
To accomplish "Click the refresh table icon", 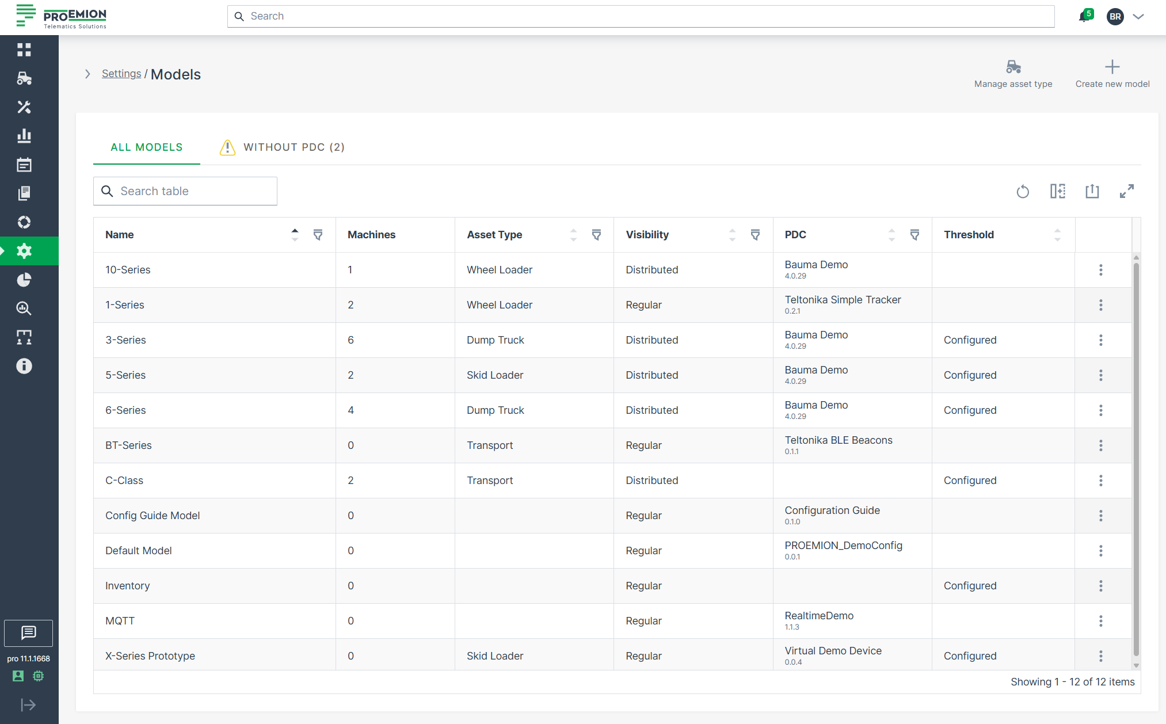I will 1023,191.
